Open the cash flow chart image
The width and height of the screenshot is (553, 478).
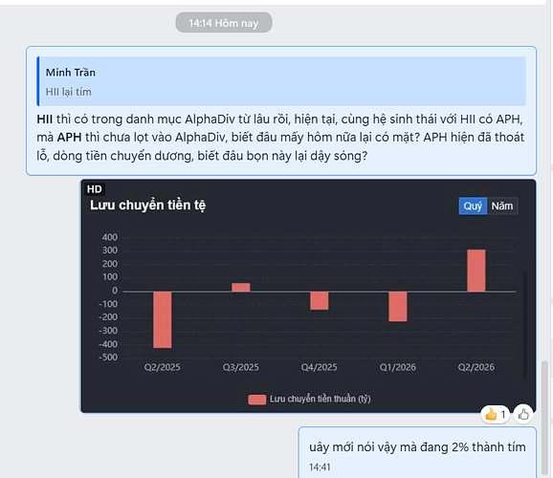308,296
